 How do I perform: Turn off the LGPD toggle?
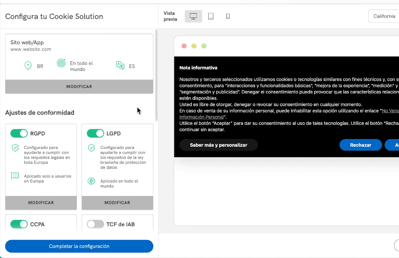pos(95,133)
